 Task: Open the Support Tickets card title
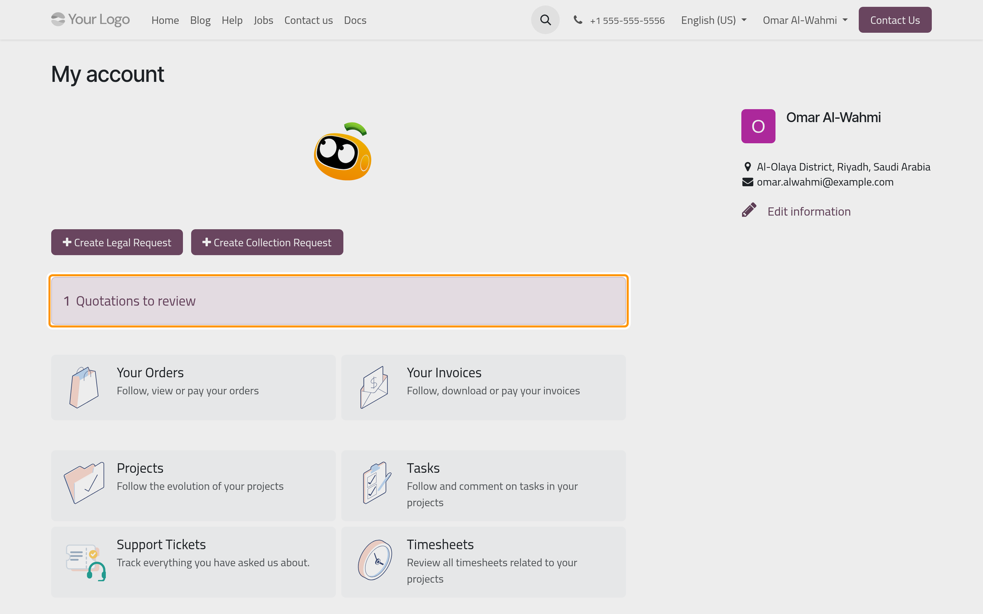click(x=161, y=544)
